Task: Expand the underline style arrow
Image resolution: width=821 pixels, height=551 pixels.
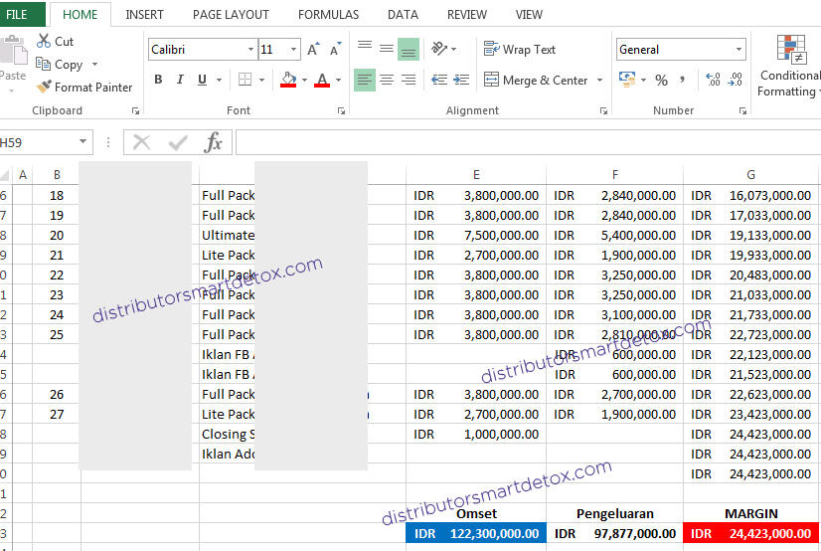Action: tap(220, 80)
